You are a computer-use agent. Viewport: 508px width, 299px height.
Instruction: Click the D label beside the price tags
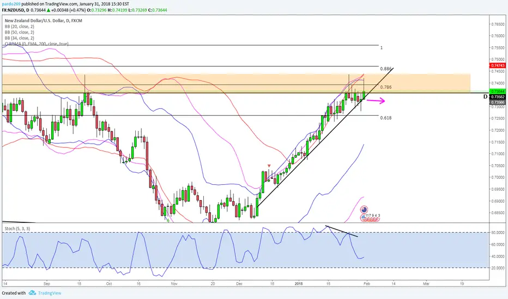click(x=485, y=97)
